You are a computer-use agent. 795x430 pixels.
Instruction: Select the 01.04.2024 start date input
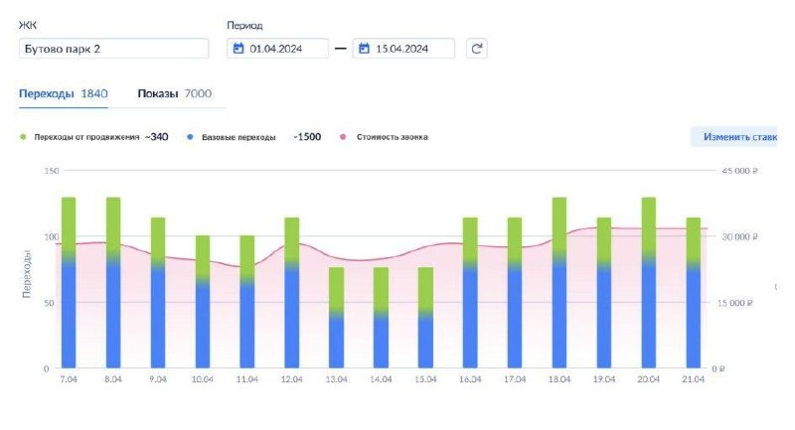(x=278, y=49)
